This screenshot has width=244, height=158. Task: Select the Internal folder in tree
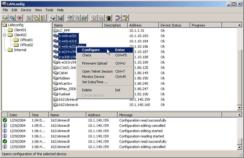20,50
